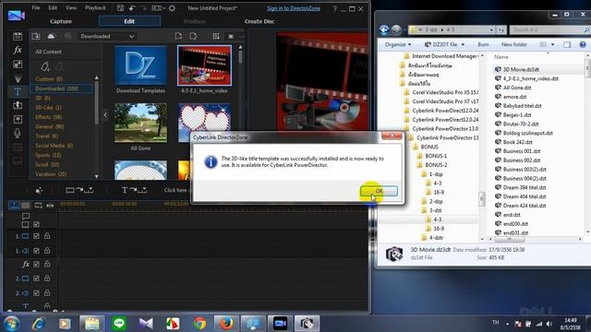Lock audio track 1
Screen dimensions: 591x332
tap(47, 251)
